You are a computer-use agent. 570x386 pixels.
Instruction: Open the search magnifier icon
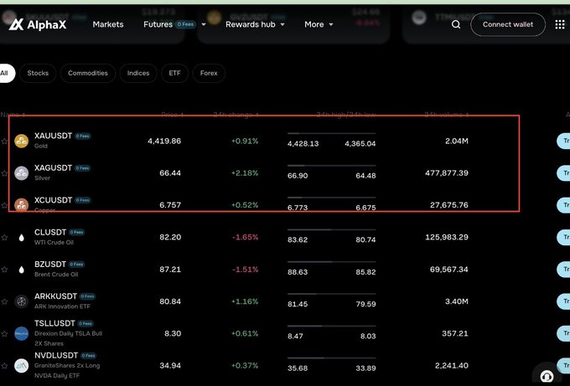click(x=456, y=24)
